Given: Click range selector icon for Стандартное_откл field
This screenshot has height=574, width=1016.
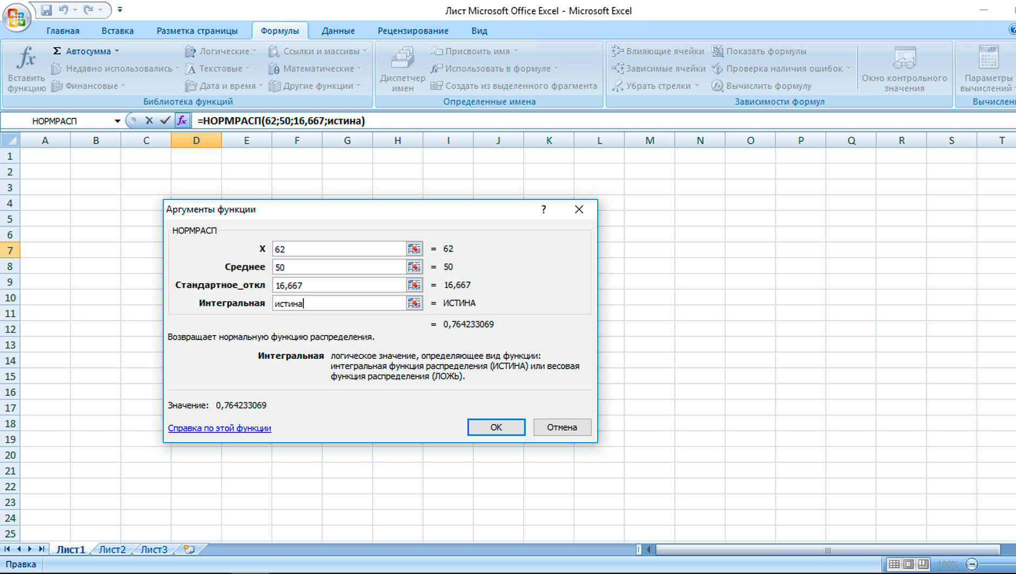Looking at the screenshot, I should click(x=414, y=285).
